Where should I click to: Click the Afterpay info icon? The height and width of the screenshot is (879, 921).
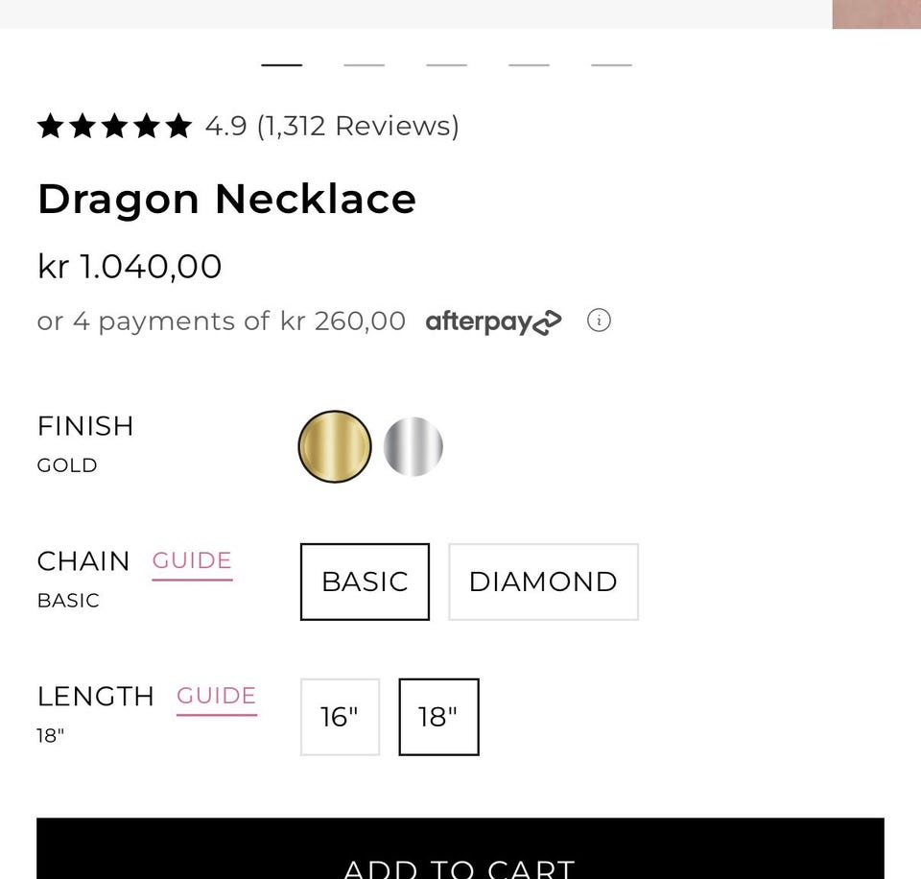[599, 321]
